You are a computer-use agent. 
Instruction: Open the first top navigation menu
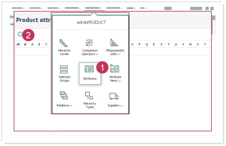(18, 8)
